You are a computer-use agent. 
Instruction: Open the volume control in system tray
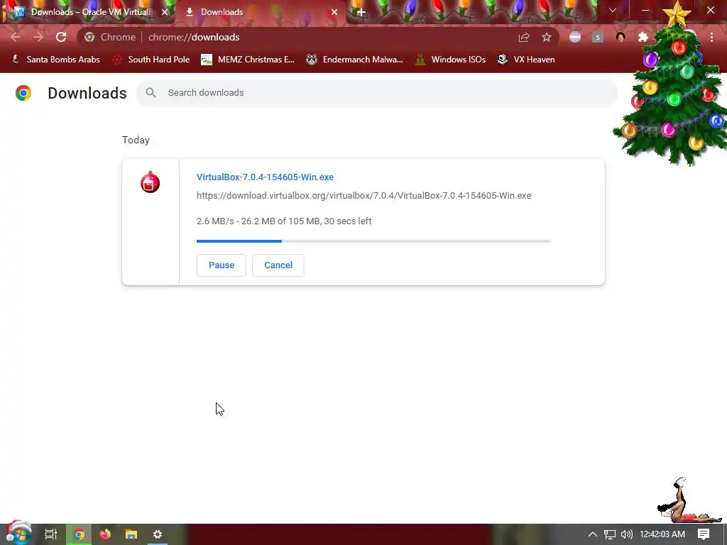626,534
